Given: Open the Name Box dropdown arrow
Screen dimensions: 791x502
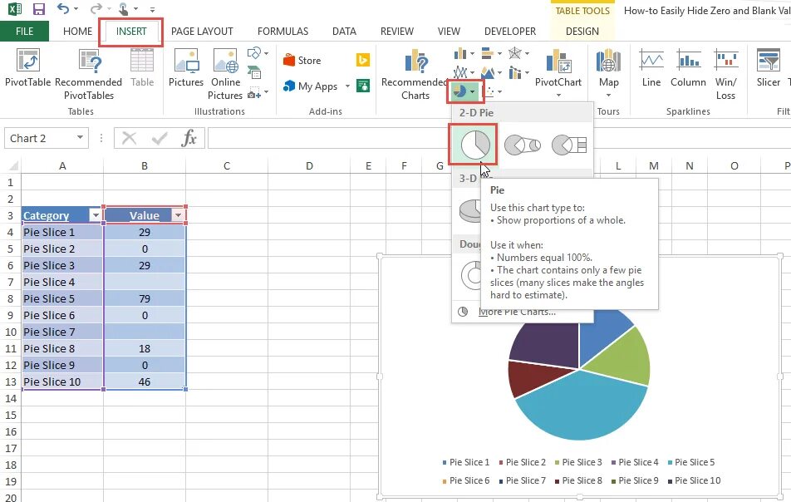Looking at the screenshot, I should [x=80, y=138].
